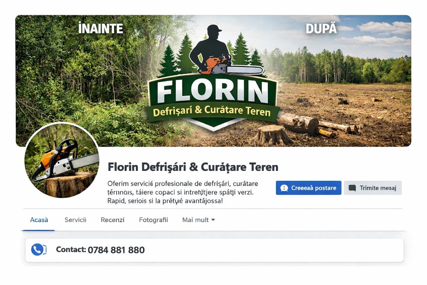Open the Mai mult menu

pos(199,220)
